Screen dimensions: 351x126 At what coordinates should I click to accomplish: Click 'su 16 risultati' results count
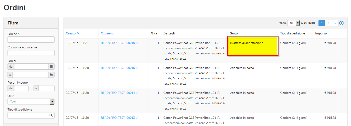click(x=308, y=23)
